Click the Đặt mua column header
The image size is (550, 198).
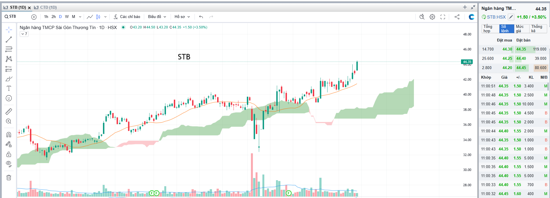coord(504,40)
